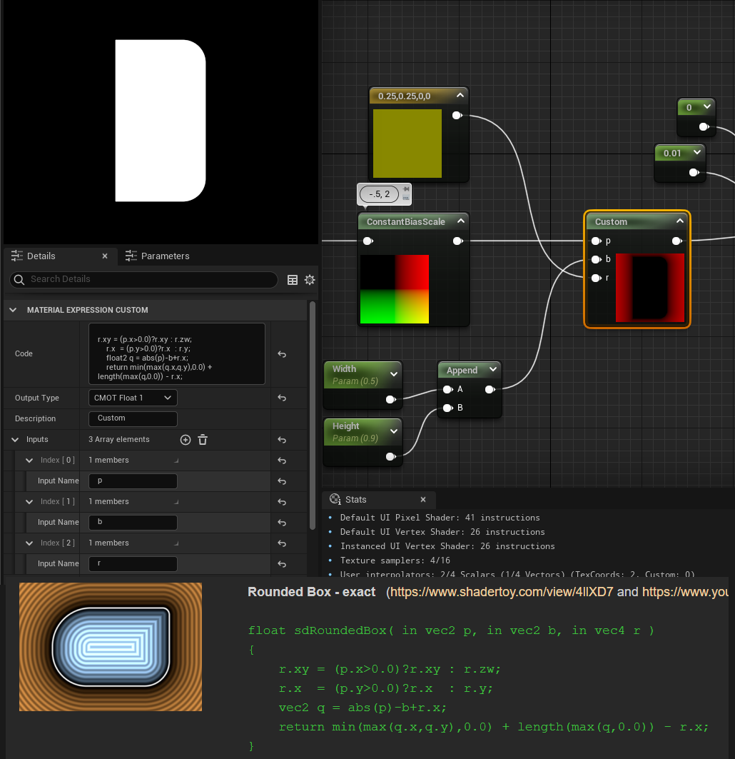The width and height of the screenshot is (735, 759).
Task: Collapse the Custom node preview chevron
Action: coord(680,221)
